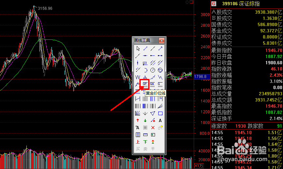Select the 123 numbered price line tool
283x169 pixels.
point(145,63)
